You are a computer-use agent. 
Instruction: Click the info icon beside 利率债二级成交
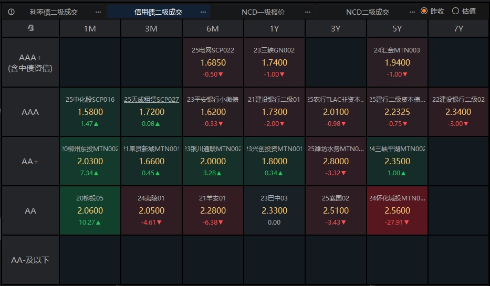pos(12,12)
